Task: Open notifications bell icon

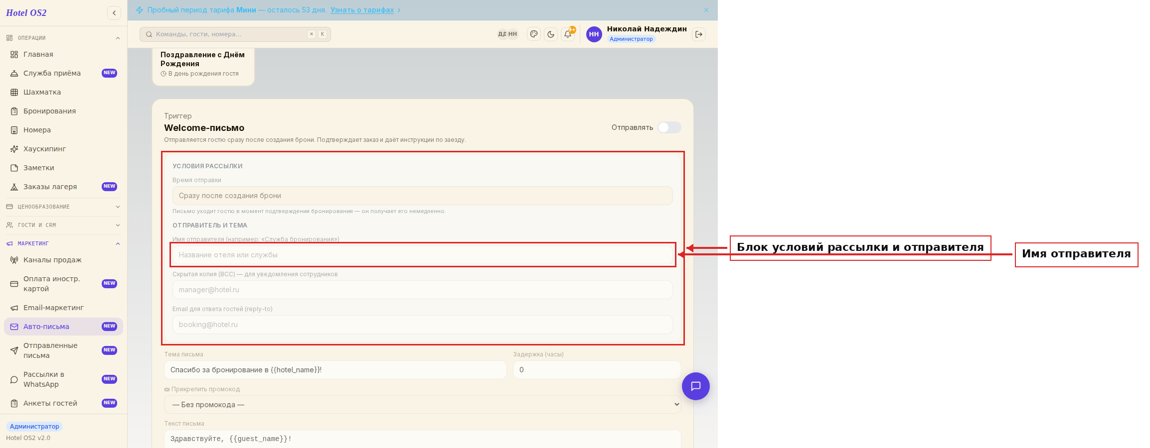Action: [568, 34]
